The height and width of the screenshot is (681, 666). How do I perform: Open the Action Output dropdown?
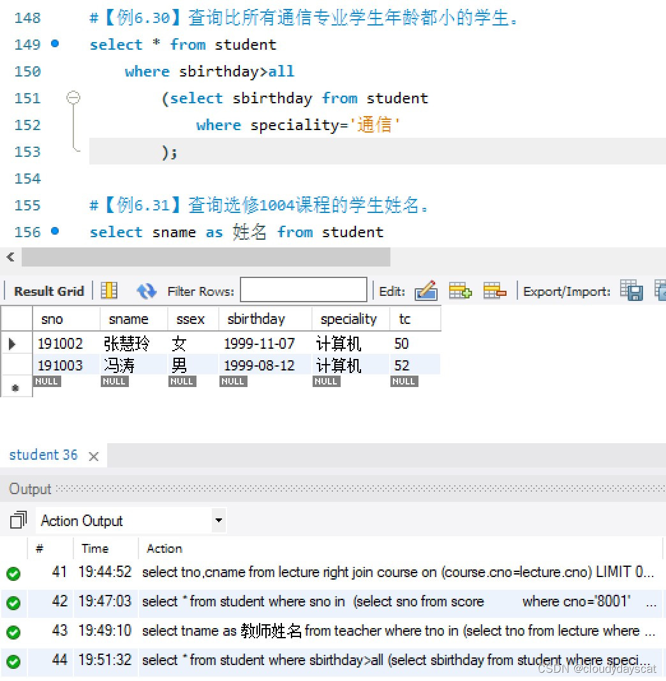tap(218, 520)
